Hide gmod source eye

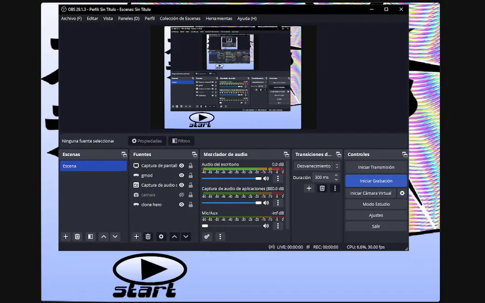click(x=182, y=175)
